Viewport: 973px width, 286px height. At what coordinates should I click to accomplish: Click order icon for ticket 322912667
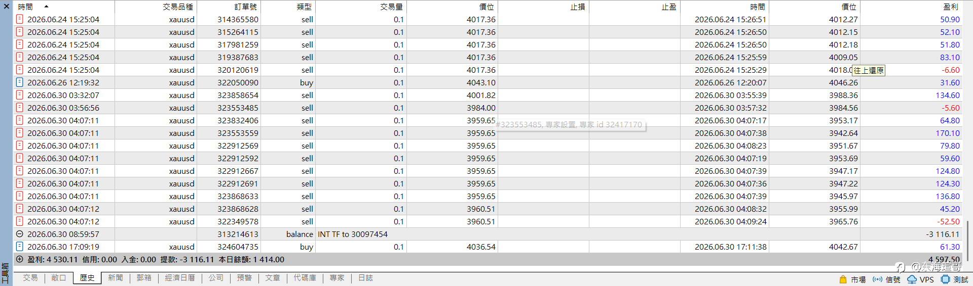[20, 171]
